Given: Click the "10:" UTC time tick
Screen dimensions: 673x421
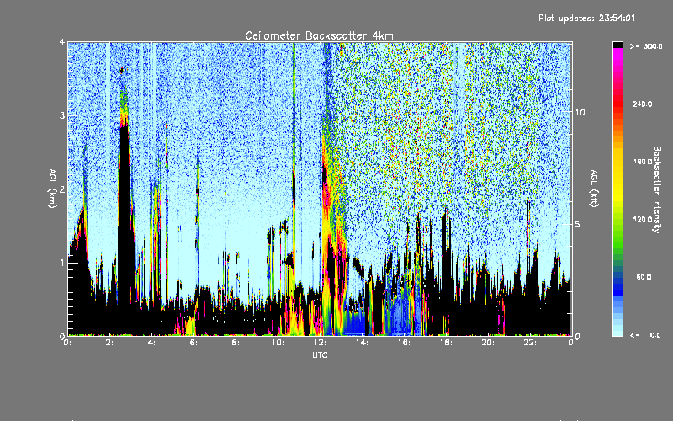Looking at the screenshot, I should tap(278, 343).
